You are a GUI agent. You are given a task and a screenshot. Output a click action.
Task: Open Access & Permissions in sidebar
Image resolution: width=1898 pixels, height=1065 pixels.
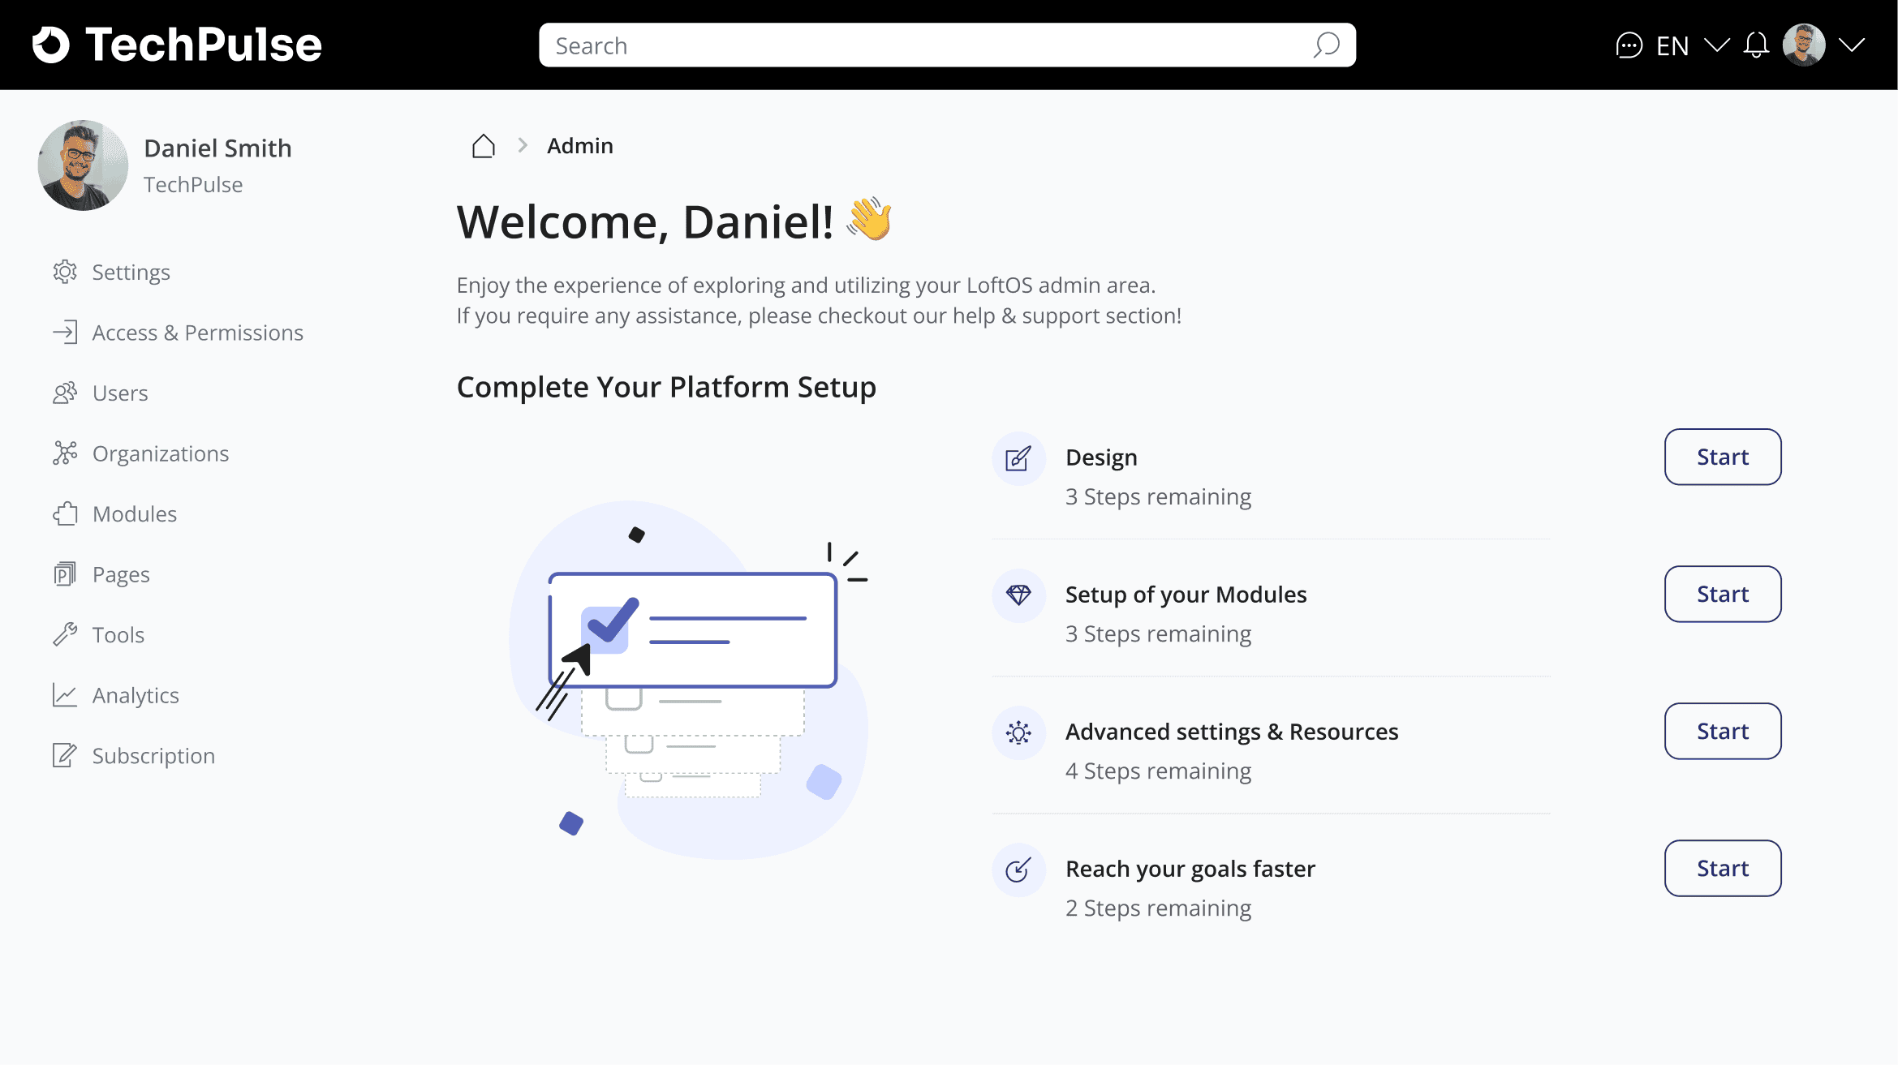(197, 333)
